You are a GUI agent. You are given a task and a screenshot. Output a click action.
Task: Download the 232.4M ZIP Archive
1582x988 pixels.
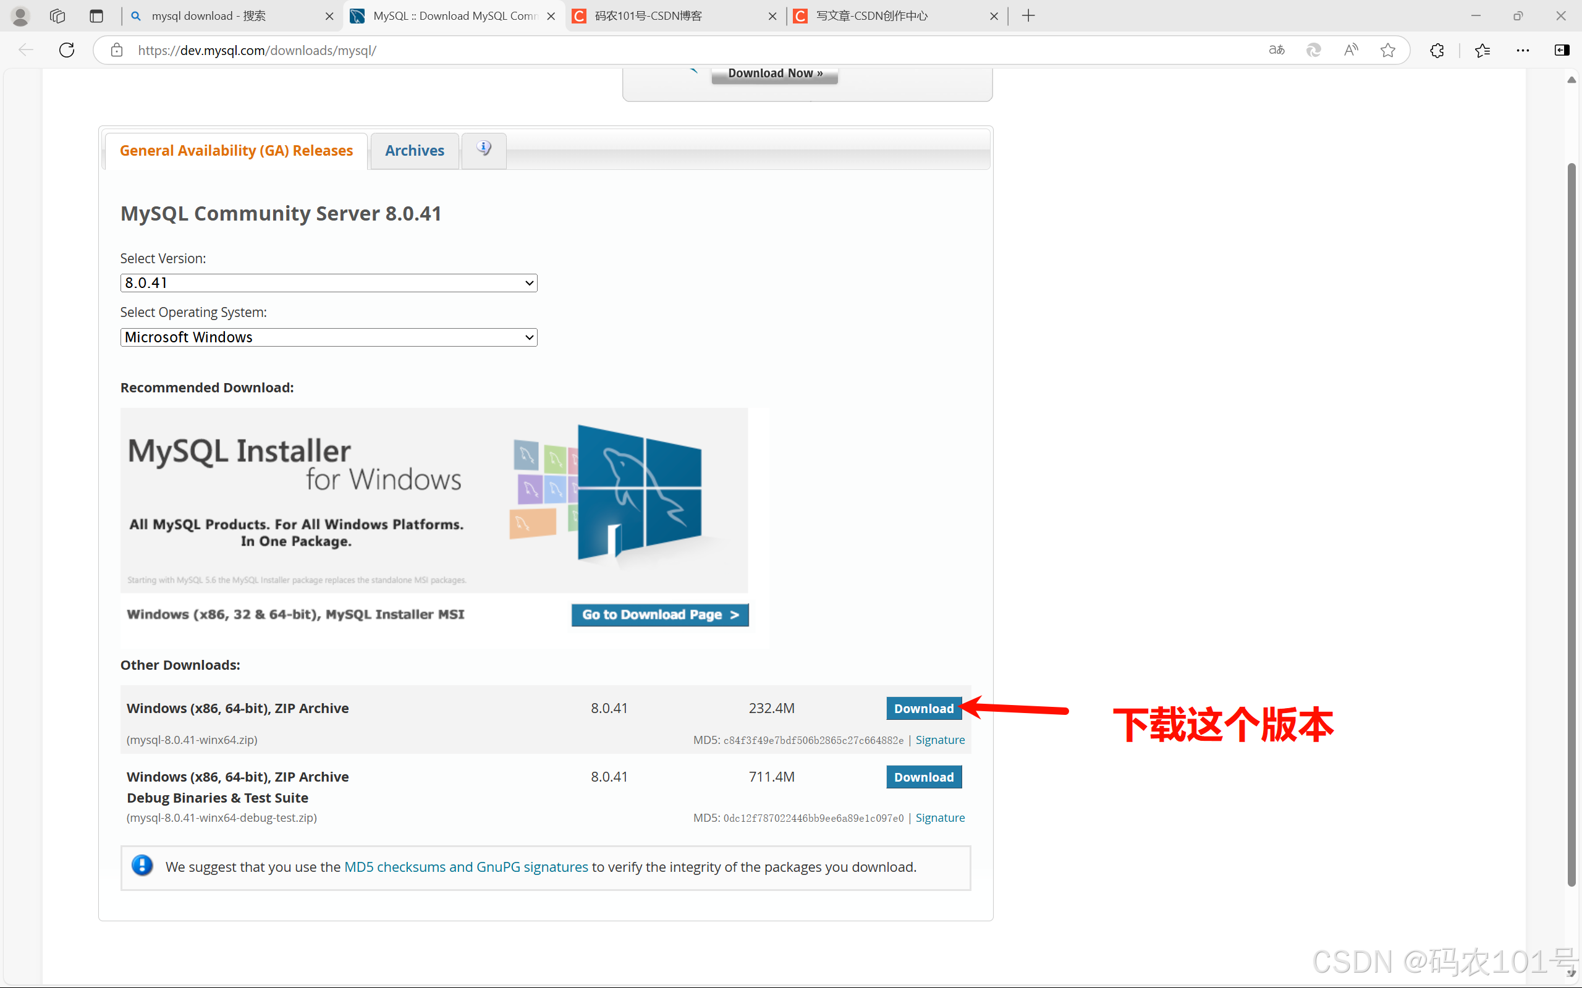tap(923, 708)
